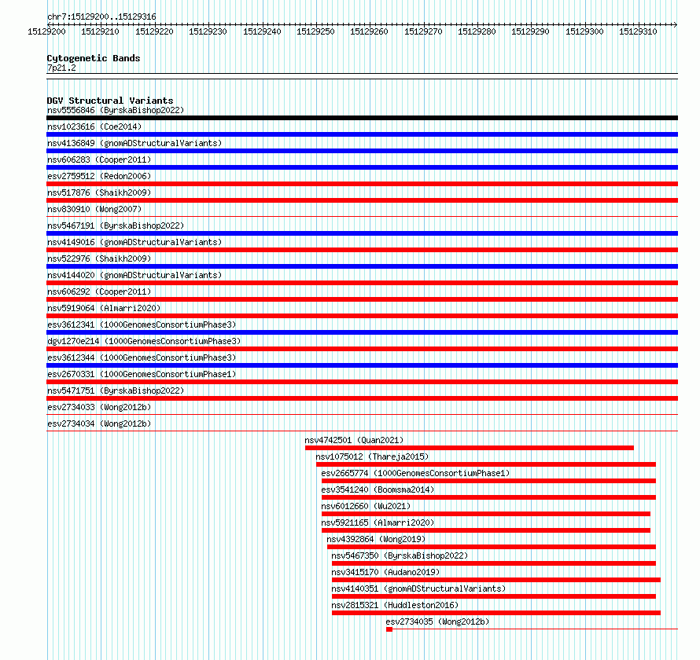
Task: Click nsv5471751 (ByrskaBishop2022) label
Action: [116, 390]
